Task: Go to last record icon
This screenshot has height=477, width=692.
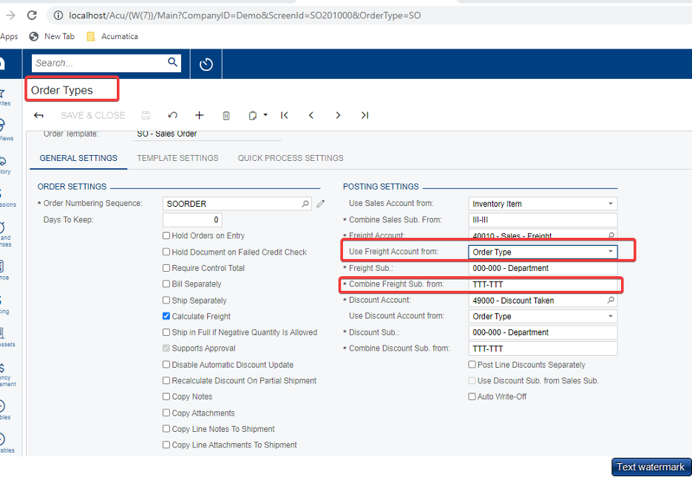Action: tap(364, 115)
